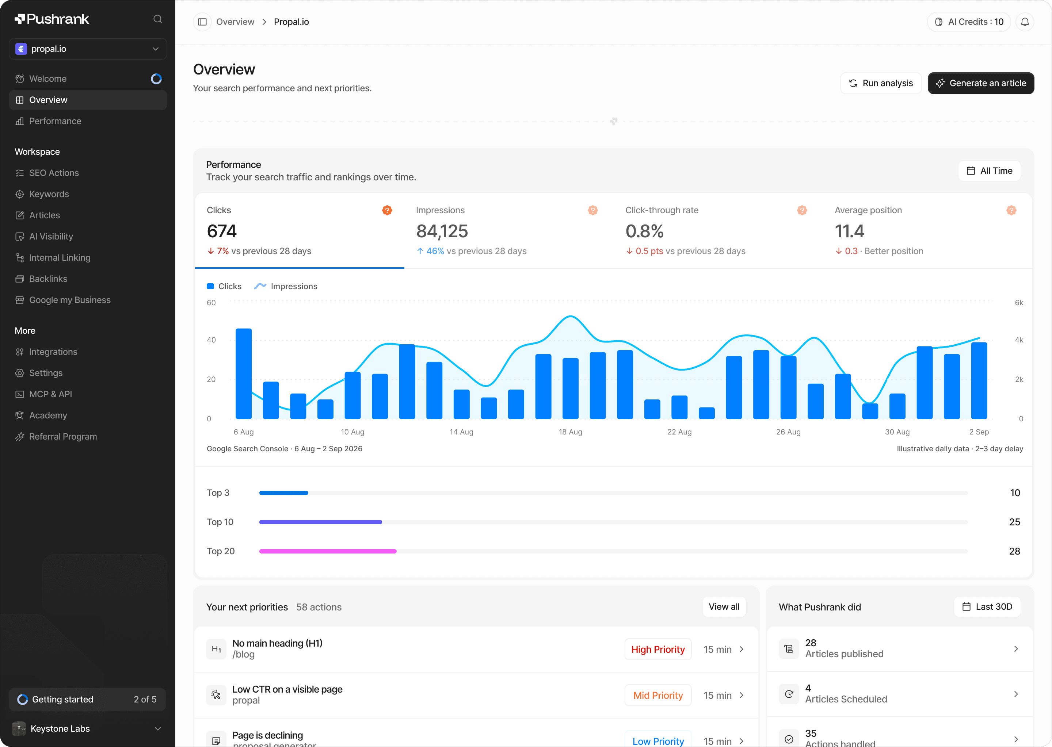The width and height of the screenshot is (1052, 747).
Task: Open the Getting started checklist
Action: click(87, 699)
